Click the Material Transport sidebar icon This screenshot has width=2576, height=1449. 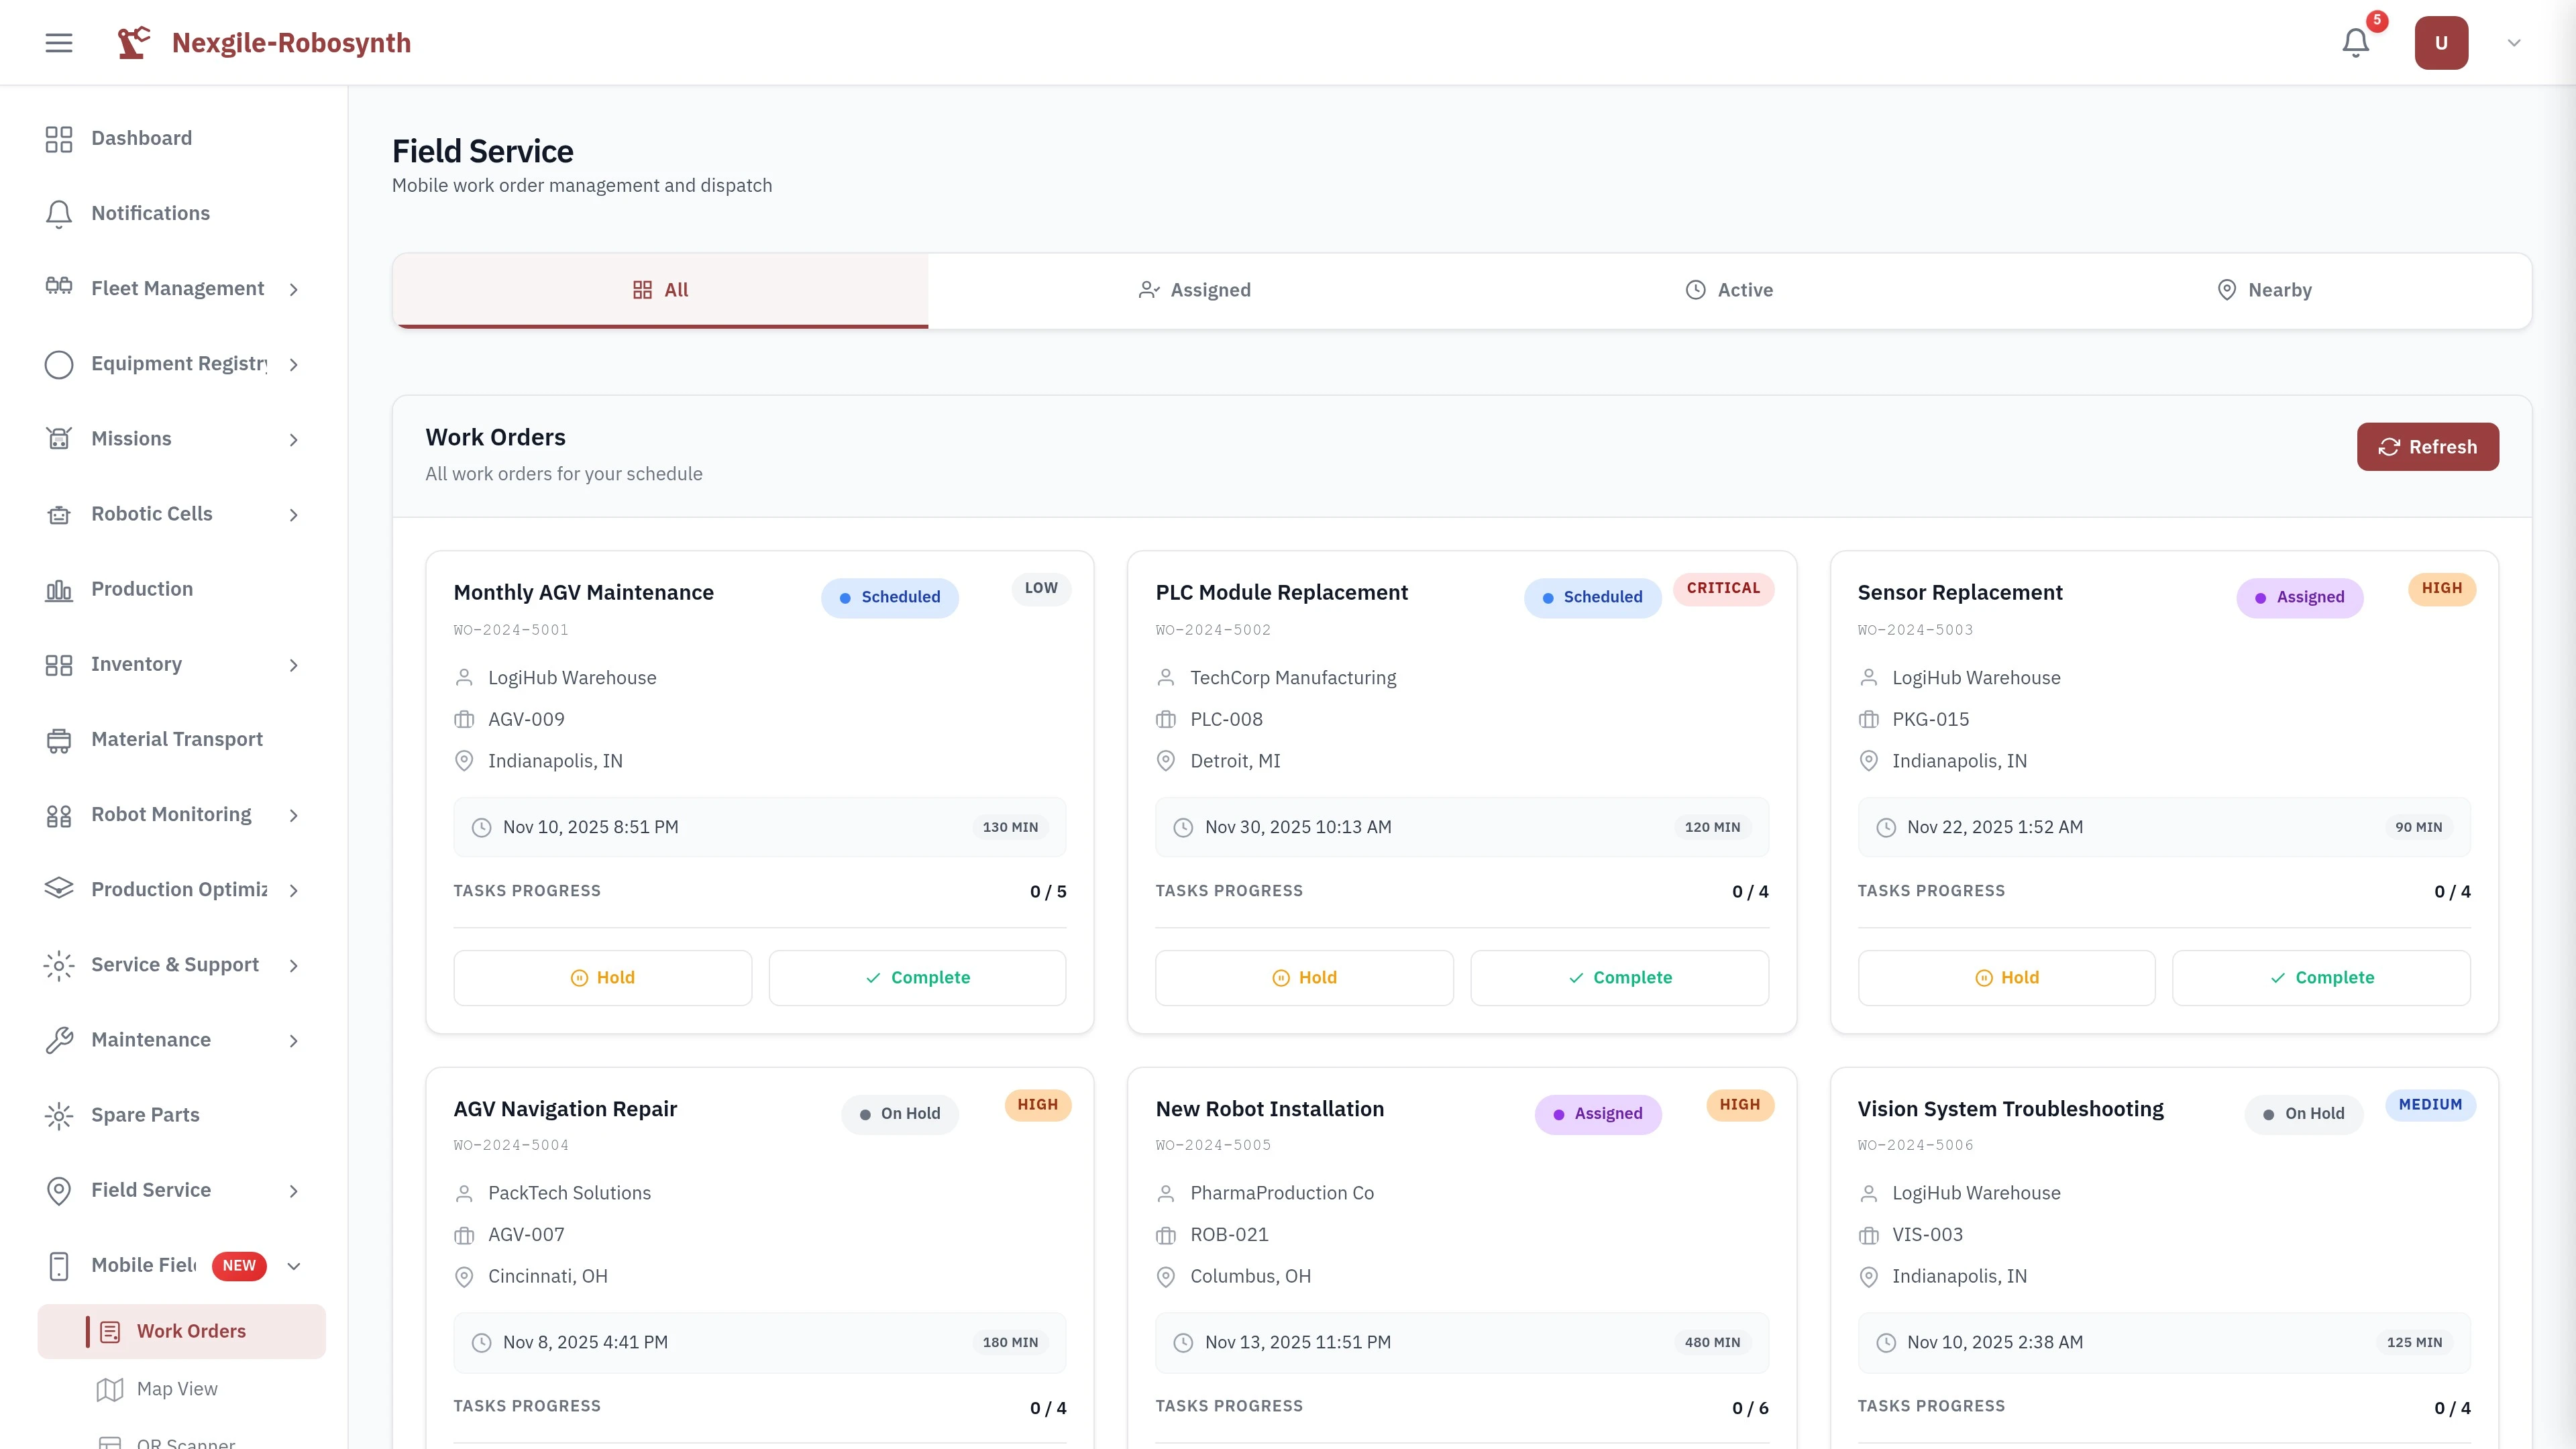click(x=58, y=739)
